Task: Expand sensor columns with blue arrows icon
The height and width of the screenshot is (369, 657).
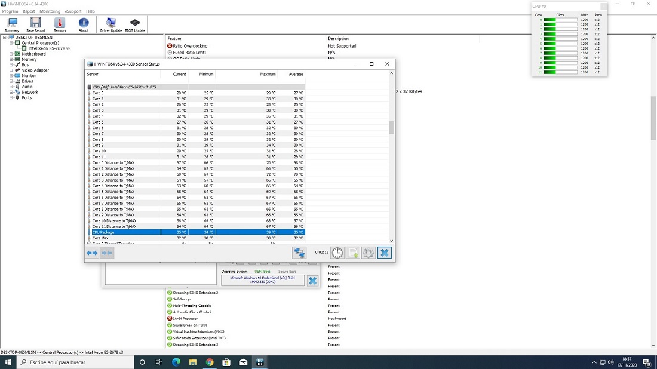Action: coord(92,253)
